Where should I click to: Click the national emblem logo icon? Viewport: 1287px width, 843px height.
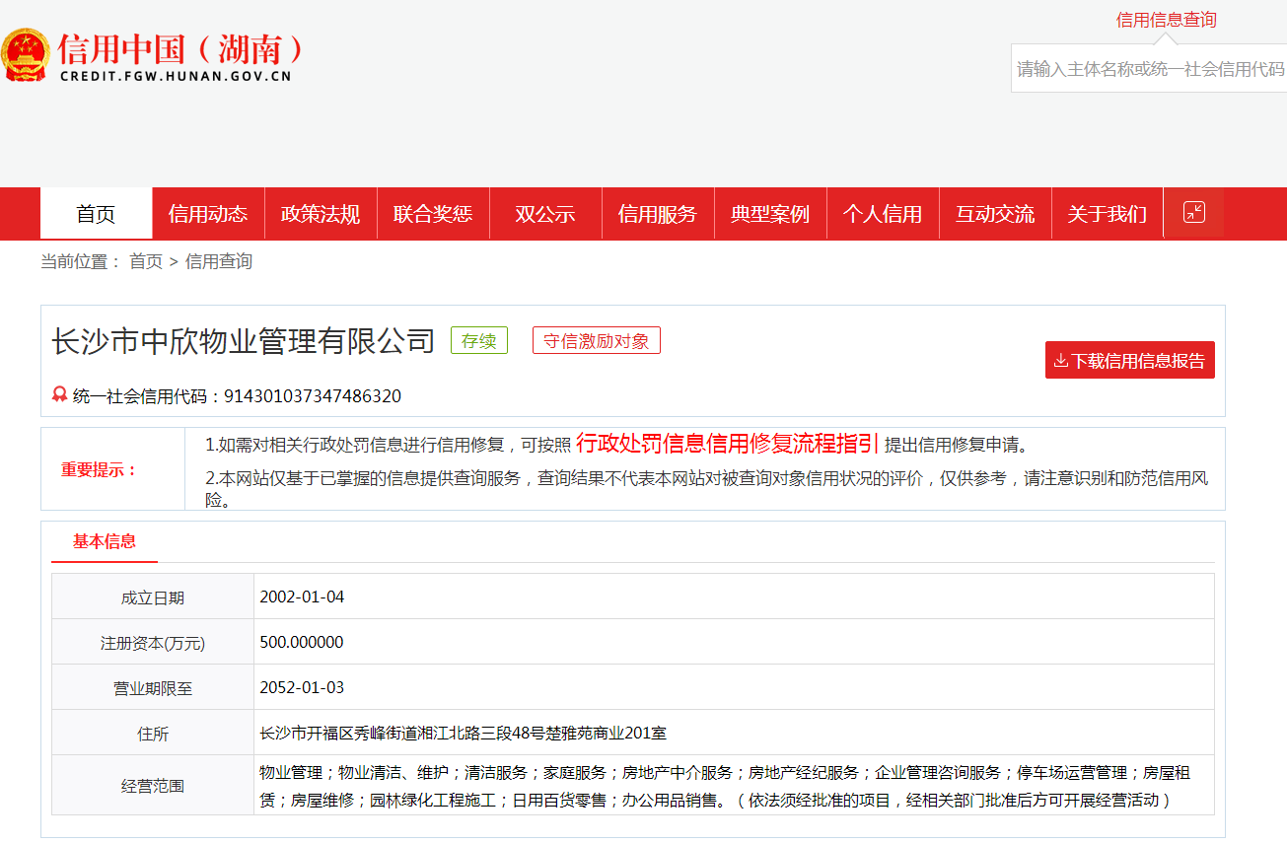[25, 55]
